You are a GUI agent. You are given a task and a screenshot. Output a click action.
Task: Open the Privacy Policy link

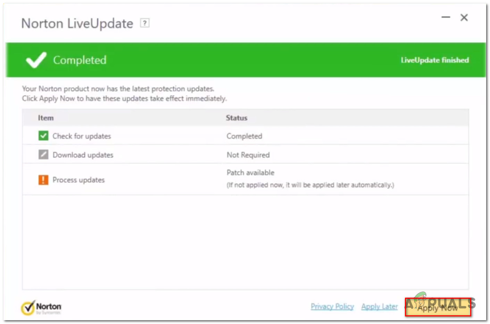coord(332,307)
